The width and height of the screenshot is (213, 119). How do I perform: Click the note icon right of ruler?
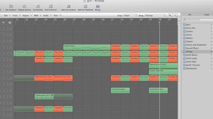[179, 20]
